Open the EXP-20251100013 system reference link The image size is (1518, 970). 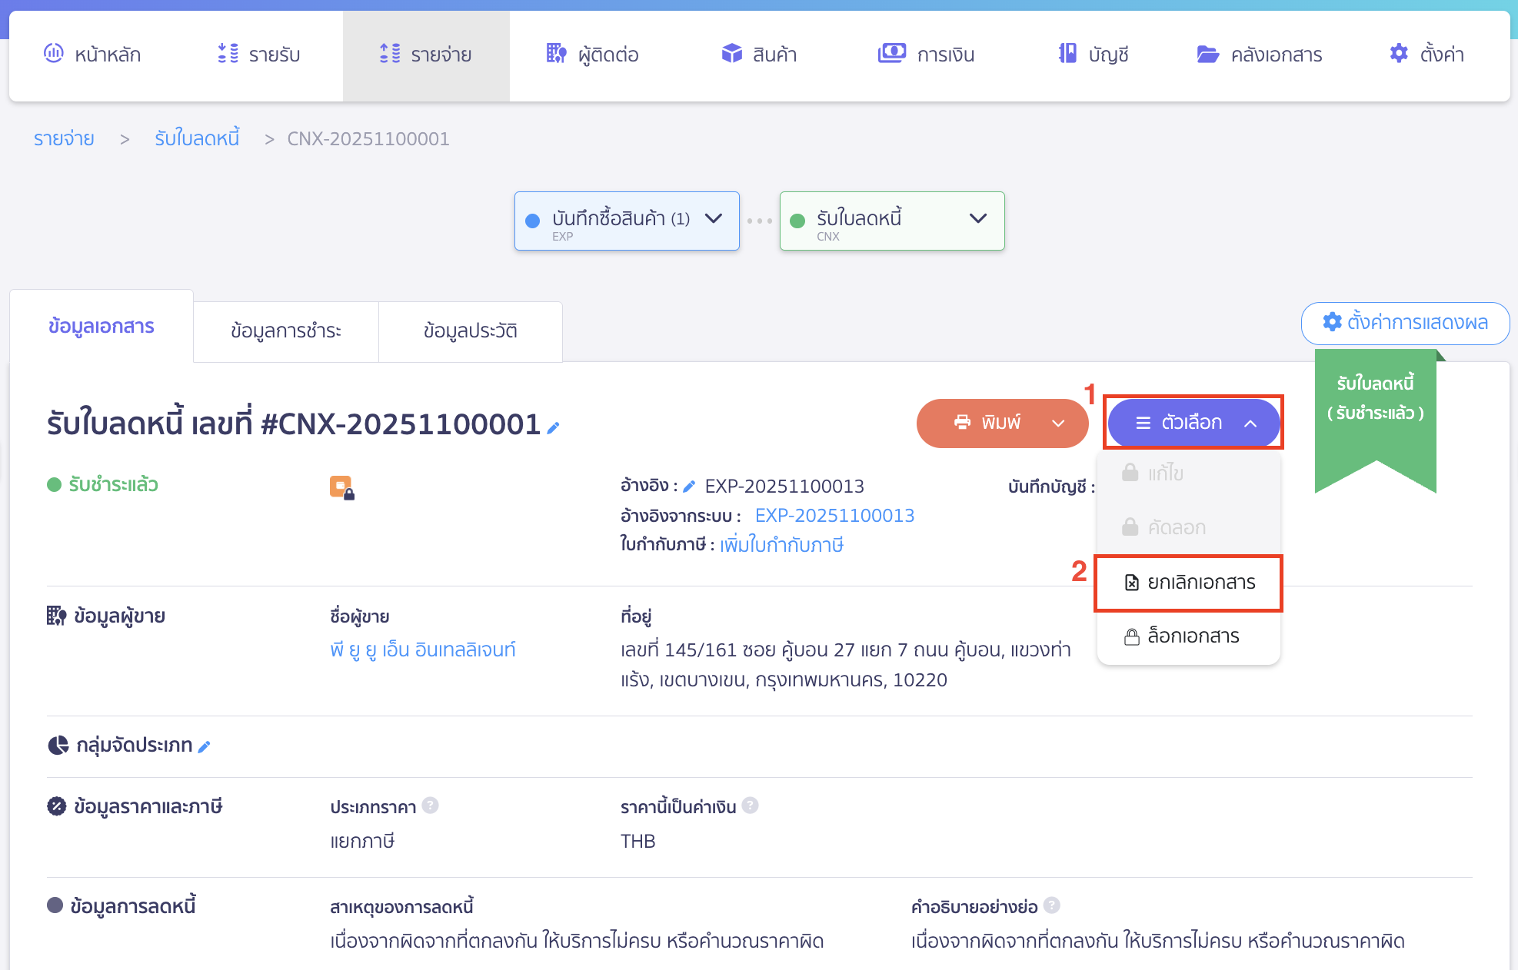click(834, 516)
